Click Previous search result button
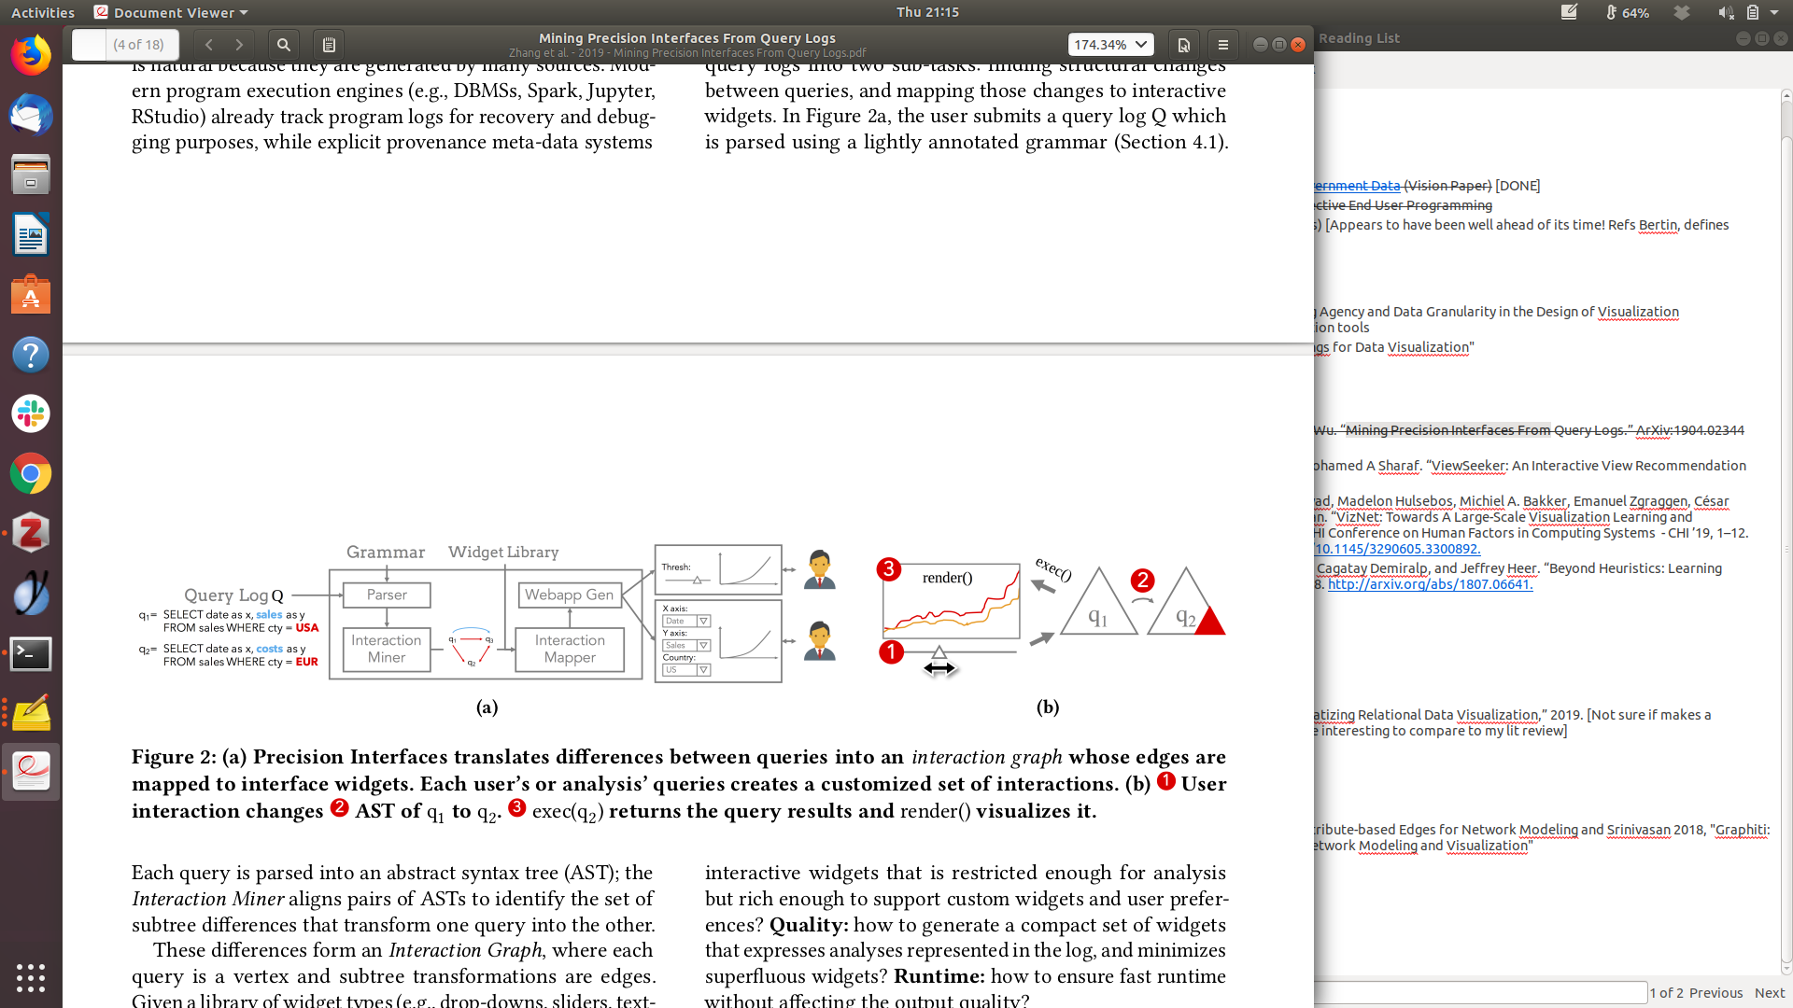The height and width of the screenshot is (1008, 1793). (x=1715, y=993)
